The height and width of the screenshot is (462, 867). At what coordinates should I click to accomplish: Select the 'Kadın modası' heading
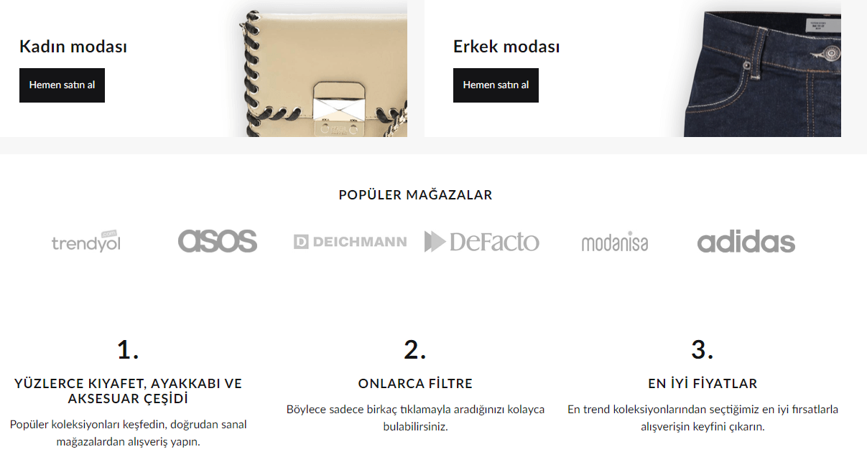[73, 47]
